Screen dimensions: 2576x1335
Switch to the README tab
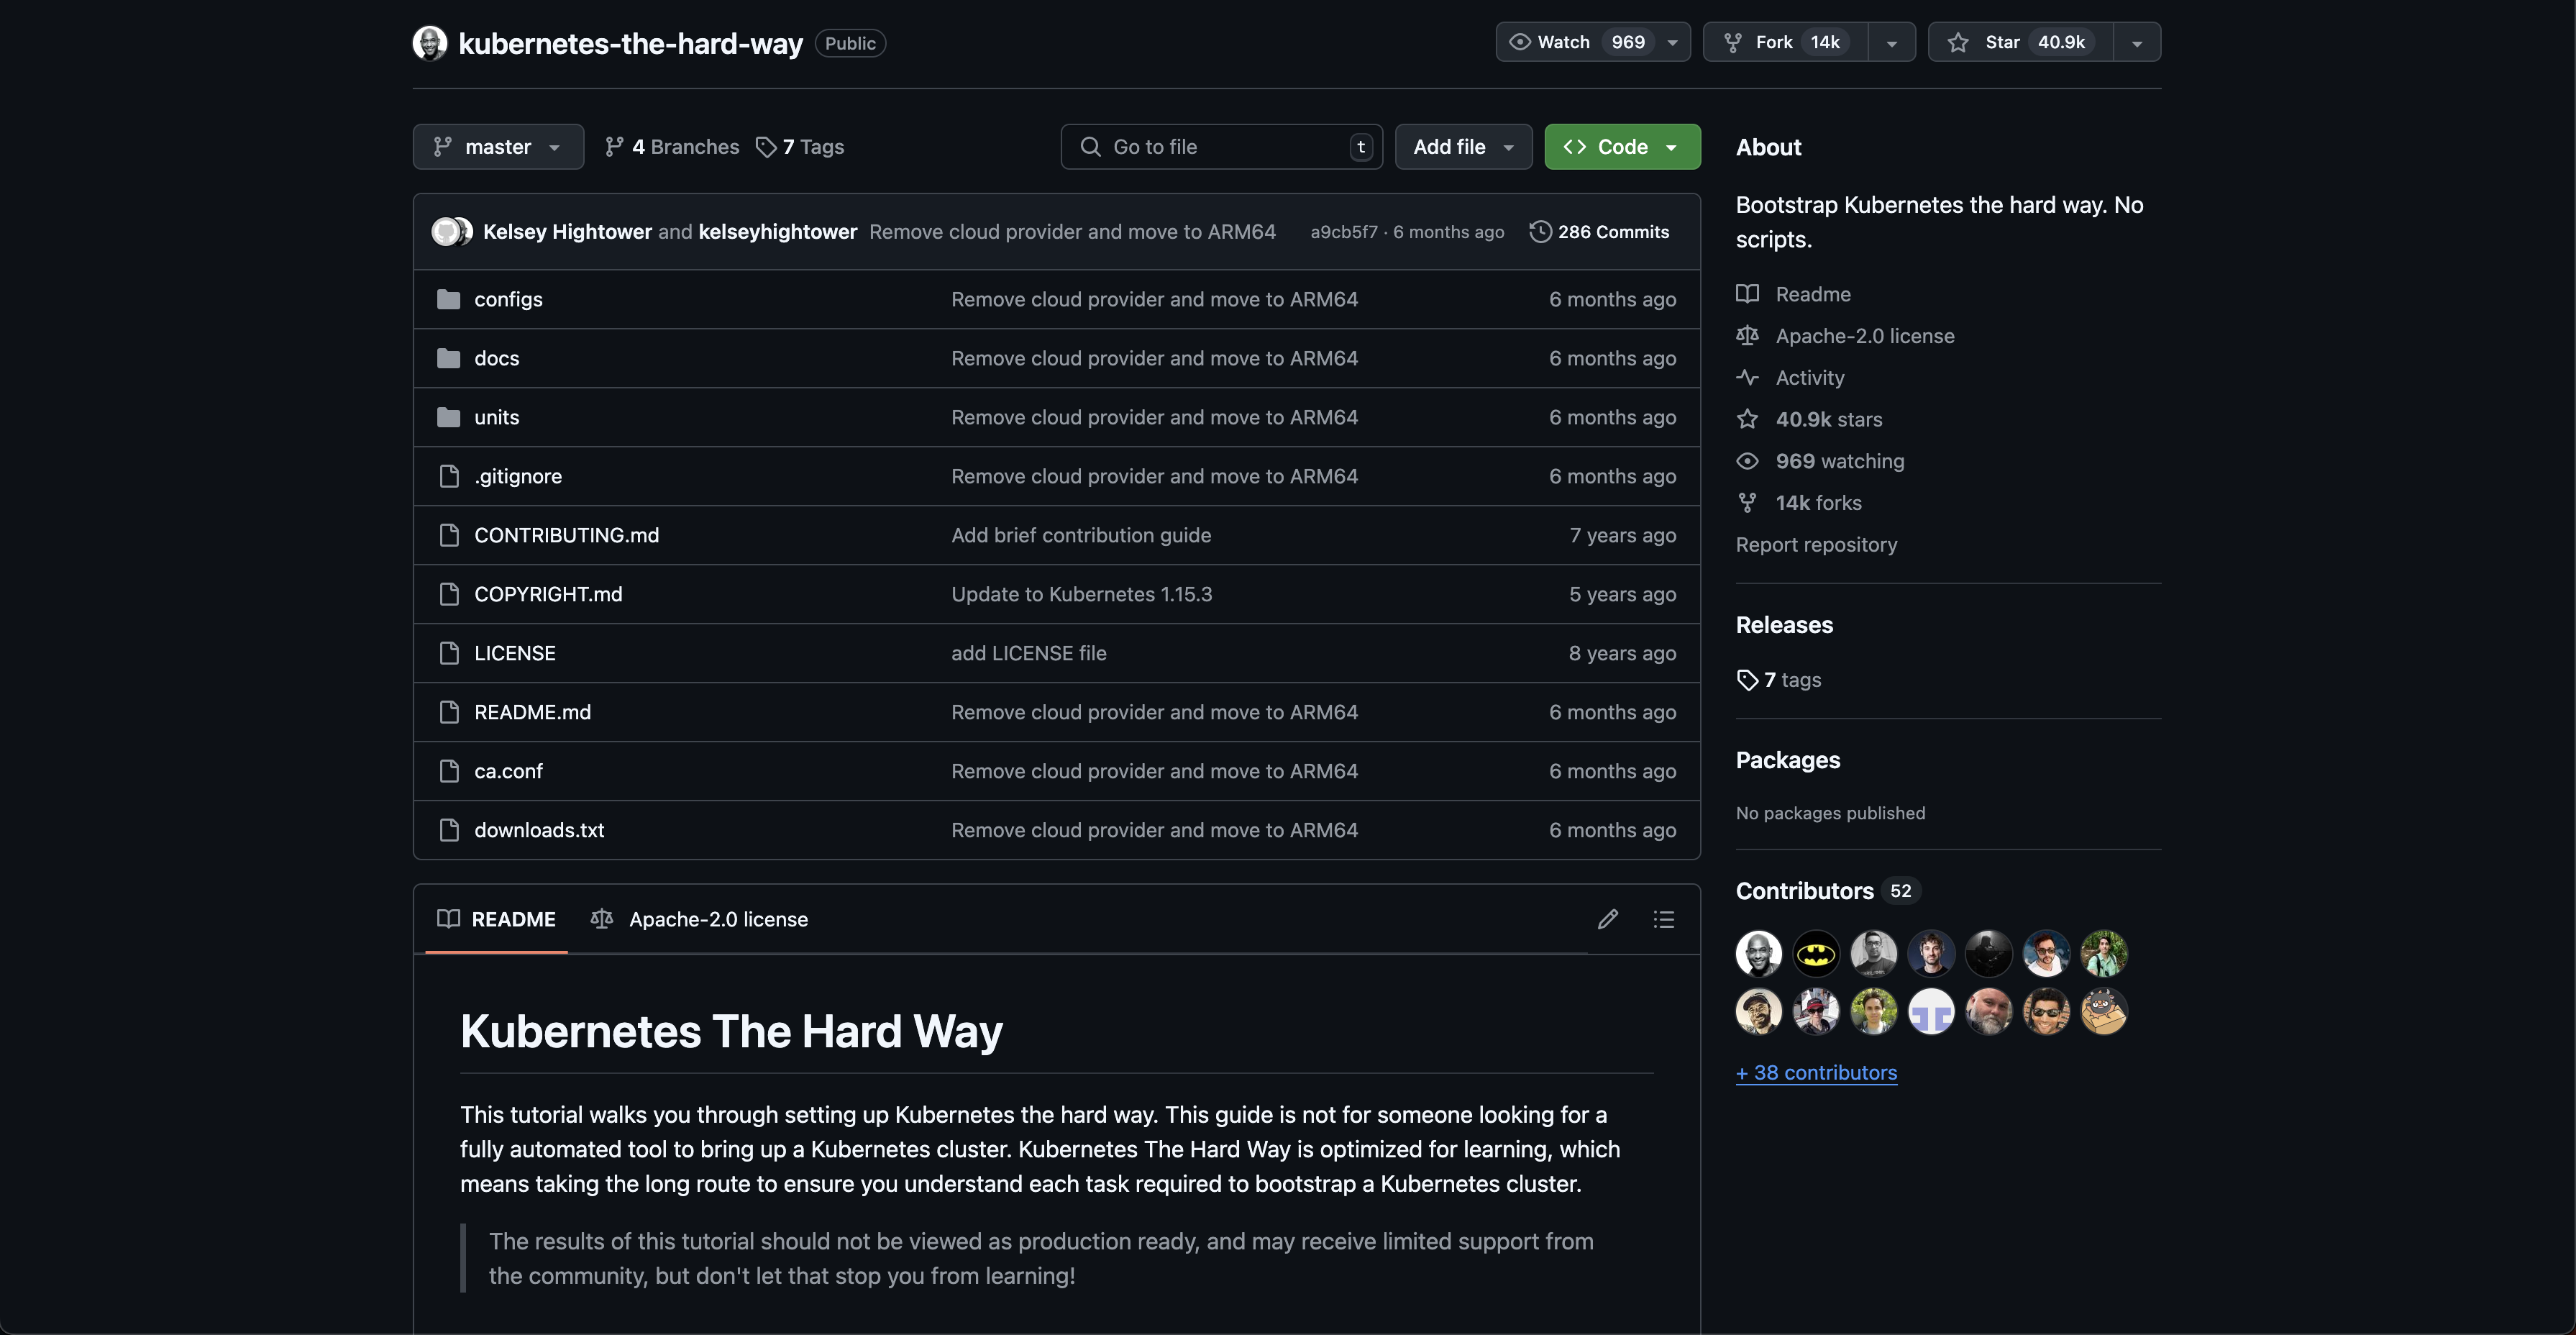click(x=496, y=920)
